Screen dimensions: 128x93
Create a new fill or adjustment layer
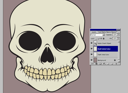pyautogui.click(x=104, y=64)
